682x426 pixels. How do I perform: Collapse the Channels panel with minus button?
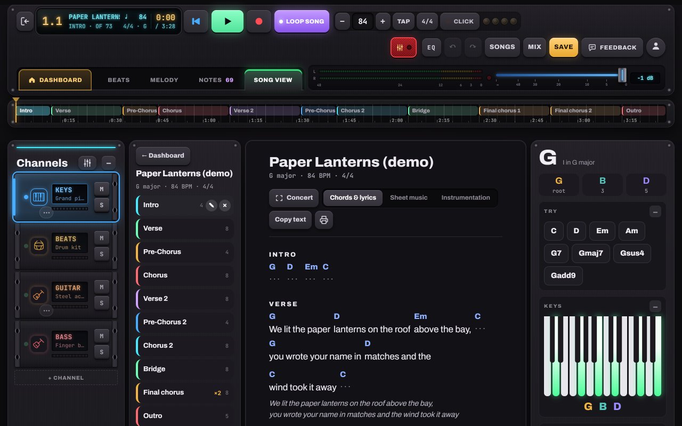(x=108, y=163)
